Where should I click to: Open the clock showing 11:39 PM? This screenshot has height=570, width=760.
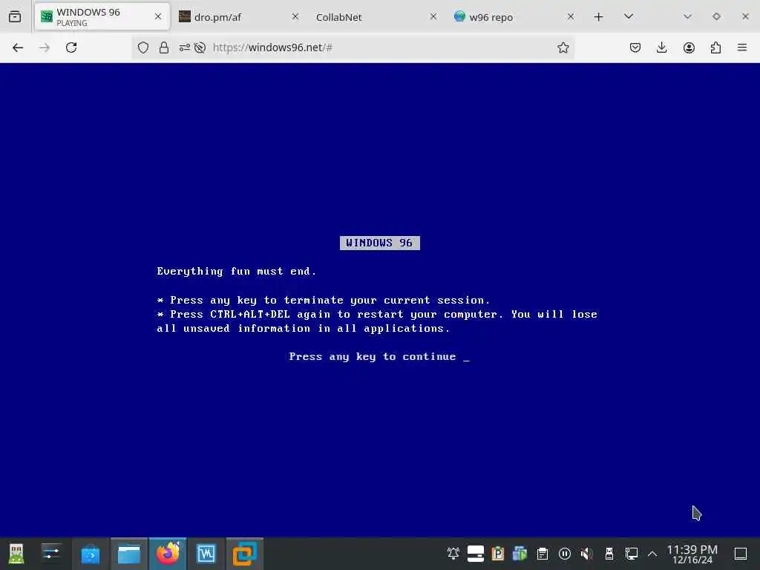click(x=692, y=554)
